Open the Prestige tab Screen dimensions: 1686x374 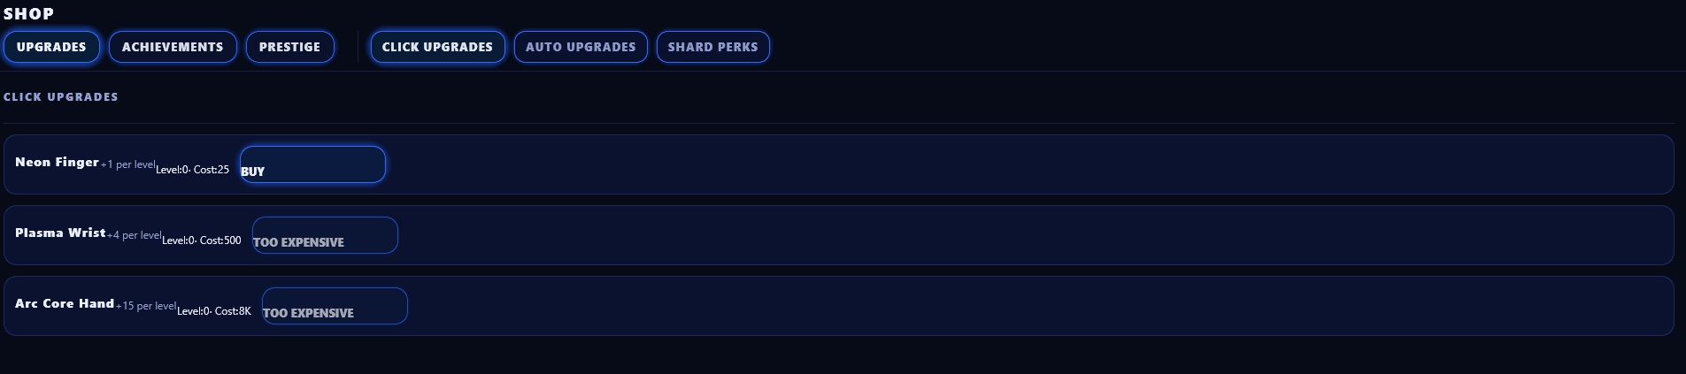(x=289, y=47)
